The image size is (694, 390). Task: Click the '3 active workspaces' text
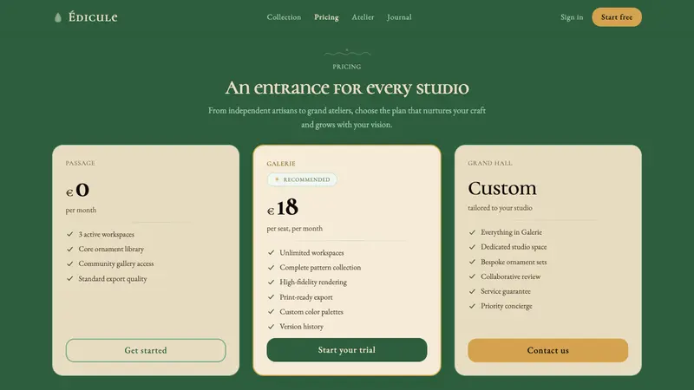pyautogui.click(x=106, y=234)
